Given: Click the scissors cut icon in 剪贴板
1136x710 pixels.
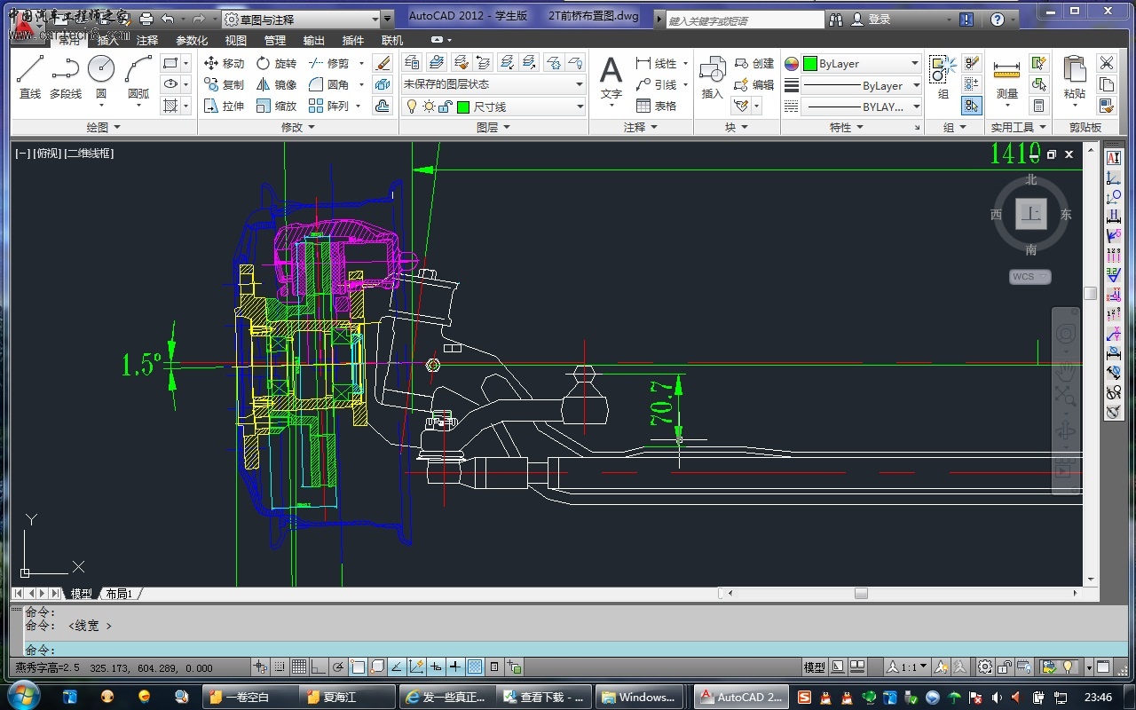Looking at the screenshot, I should point(1106,63).
